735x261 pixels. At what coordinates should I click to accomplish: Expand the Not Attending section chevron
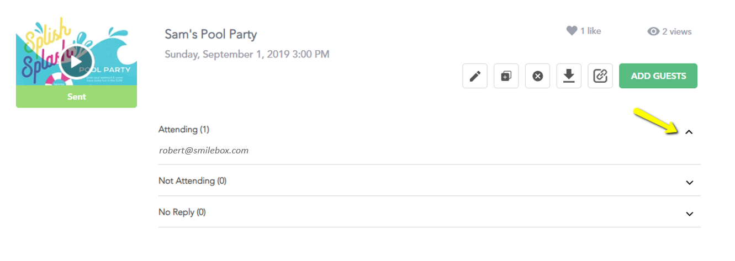689,183
